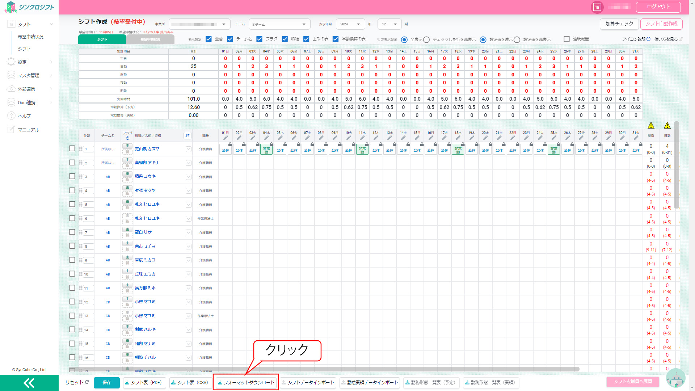Click the pencil edit icon for 25水 column
The image size is (695, 391).
point(554,138)
